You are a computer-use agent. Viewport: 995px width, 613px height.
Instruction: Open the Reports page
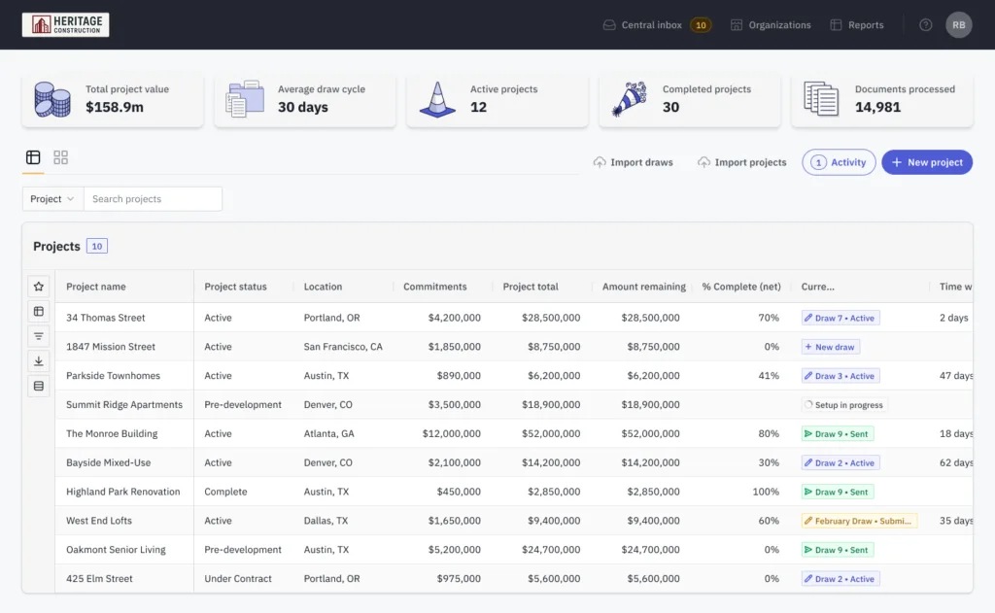coord(857,24)
